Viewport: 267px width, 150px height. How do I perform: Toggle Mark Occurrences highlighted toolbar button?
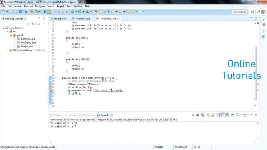click(x=49, y=12)
